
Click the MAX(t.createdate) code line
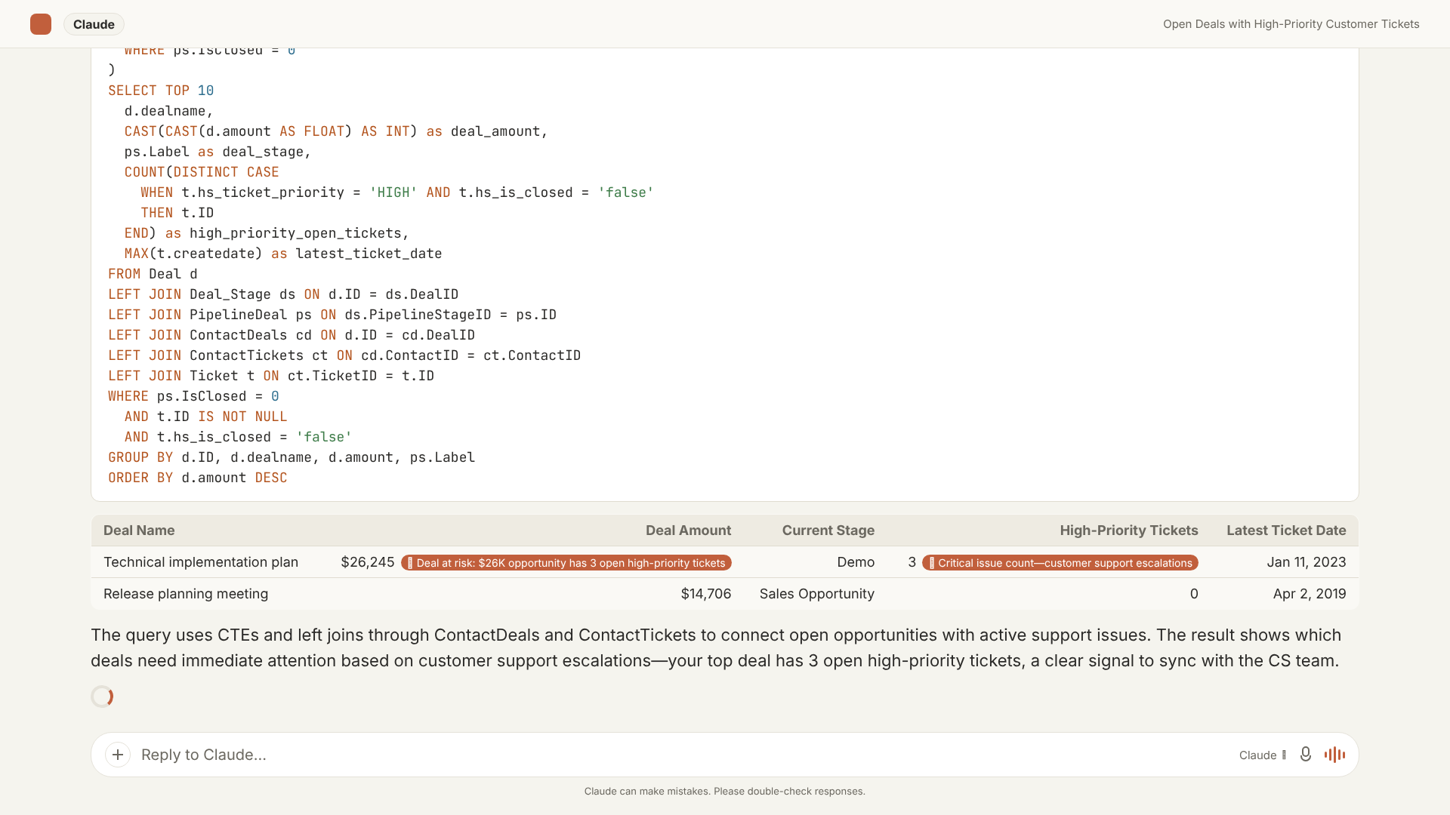tap(283, 254)
